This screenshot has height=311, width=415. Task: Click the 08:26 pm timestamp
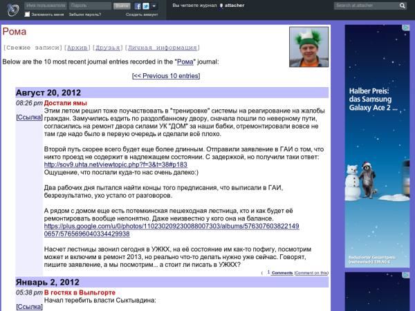(x=29, y=103)
